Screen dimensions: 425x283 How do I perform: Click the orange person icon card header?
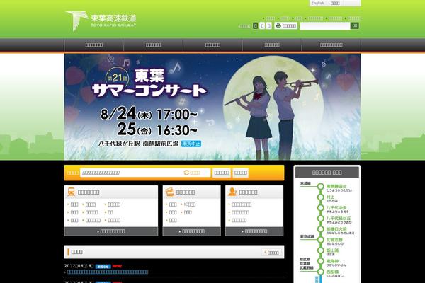click(x=254, y=192)
